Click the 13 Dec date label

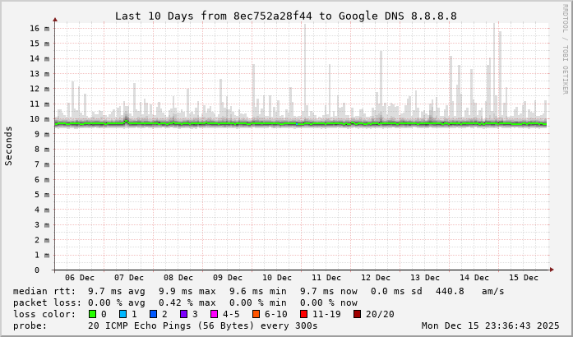(425, 278)
